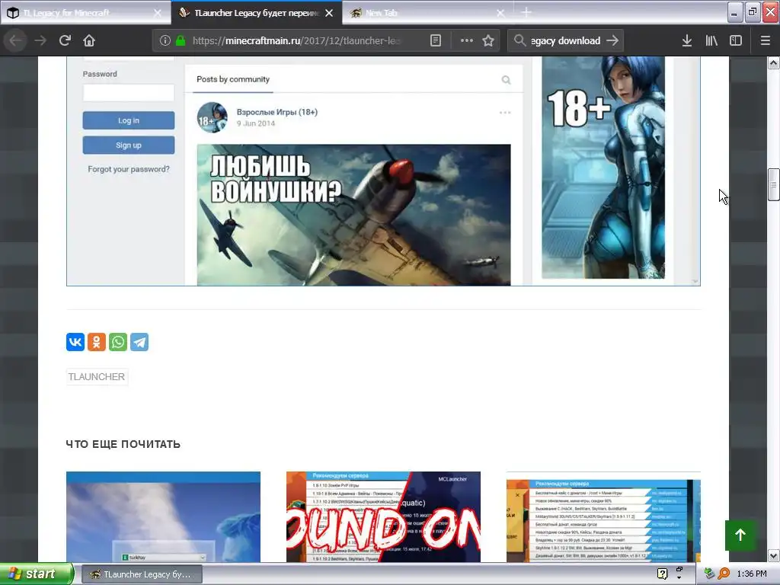Click the page scrollbar up arrow
Viewport: 780px width, 585px height.
[x=774, y=62]
